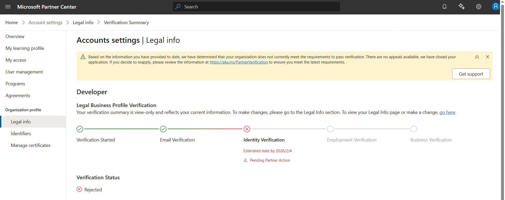Dismiss the yellow warning banner
The width and height of the screenshot is (505, 200).
487,57
